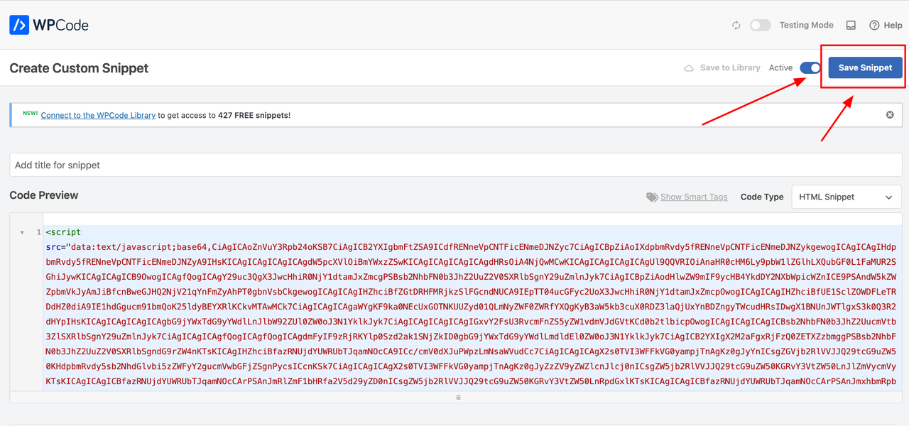This screenshot has height=426, width=909.
Task: Click the help question mark icon
Action: point(874,25)
